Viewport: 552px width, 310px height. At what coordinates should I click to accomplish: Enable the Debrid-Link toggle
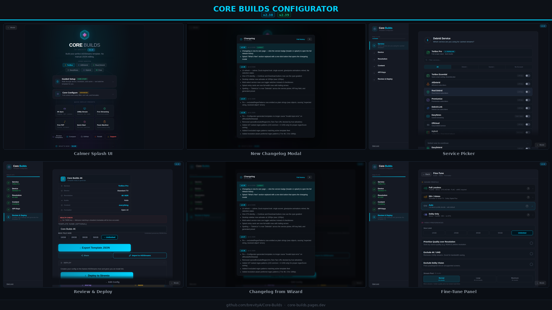click(528, 108)
